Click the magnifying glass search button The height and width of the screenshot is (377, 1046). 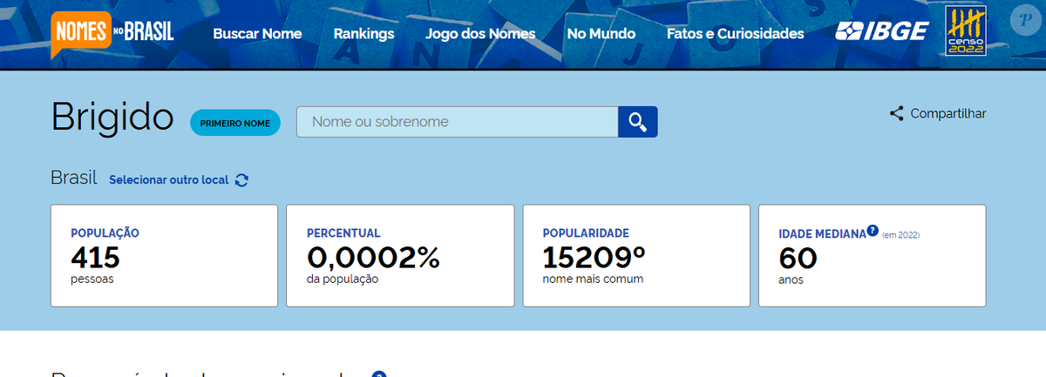pyautogui.click(x=638, y=122)
